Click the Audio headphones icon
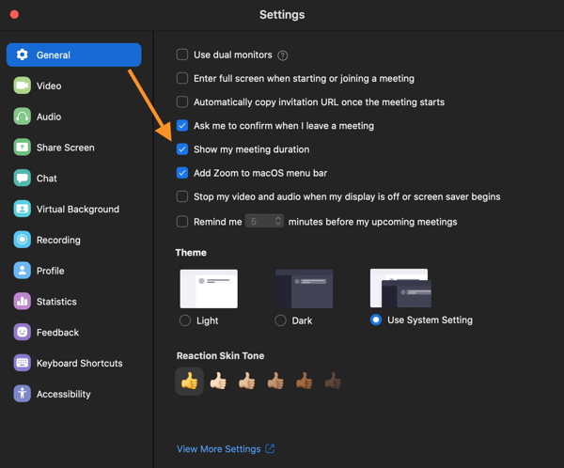This screenshot has height=468, width=564. tap(23, 117)
